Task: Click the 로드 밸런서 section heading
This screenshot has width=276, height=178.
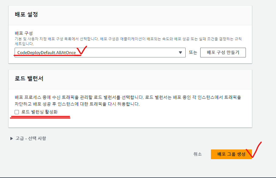Action: click(x=29, y=79)
